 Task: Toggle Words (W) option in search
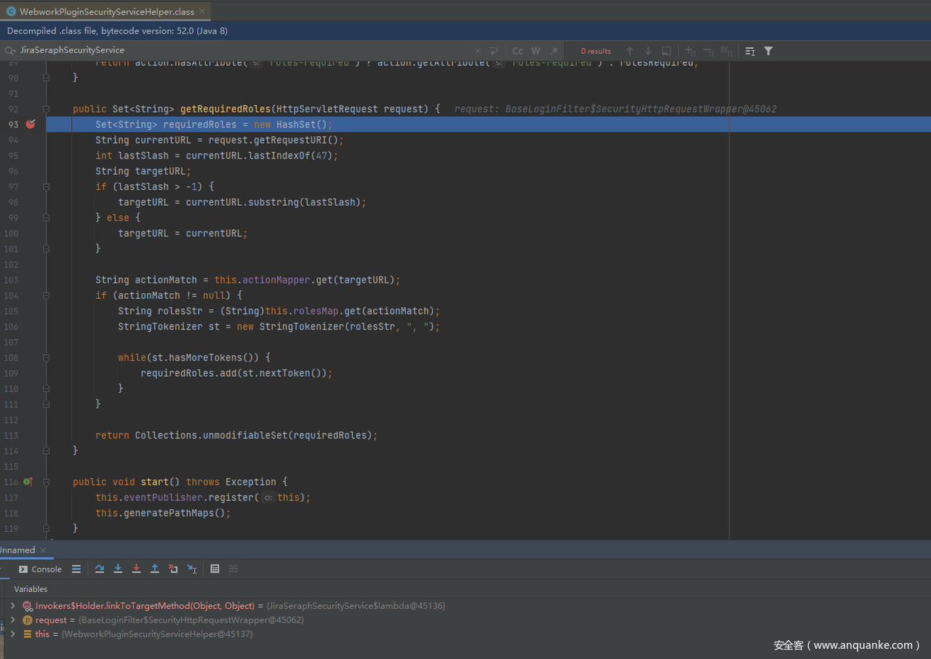(x=535, y=51)
